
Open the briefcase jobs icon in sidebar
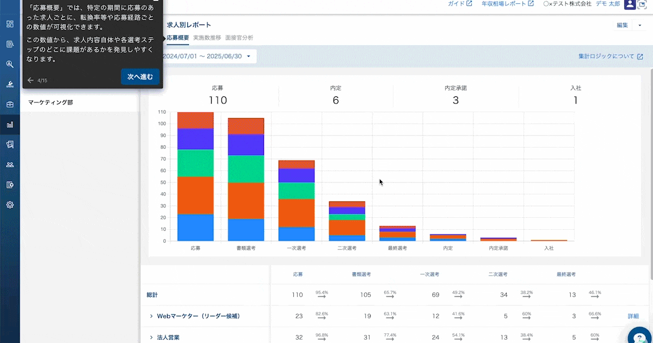click(x=10, y=105)
